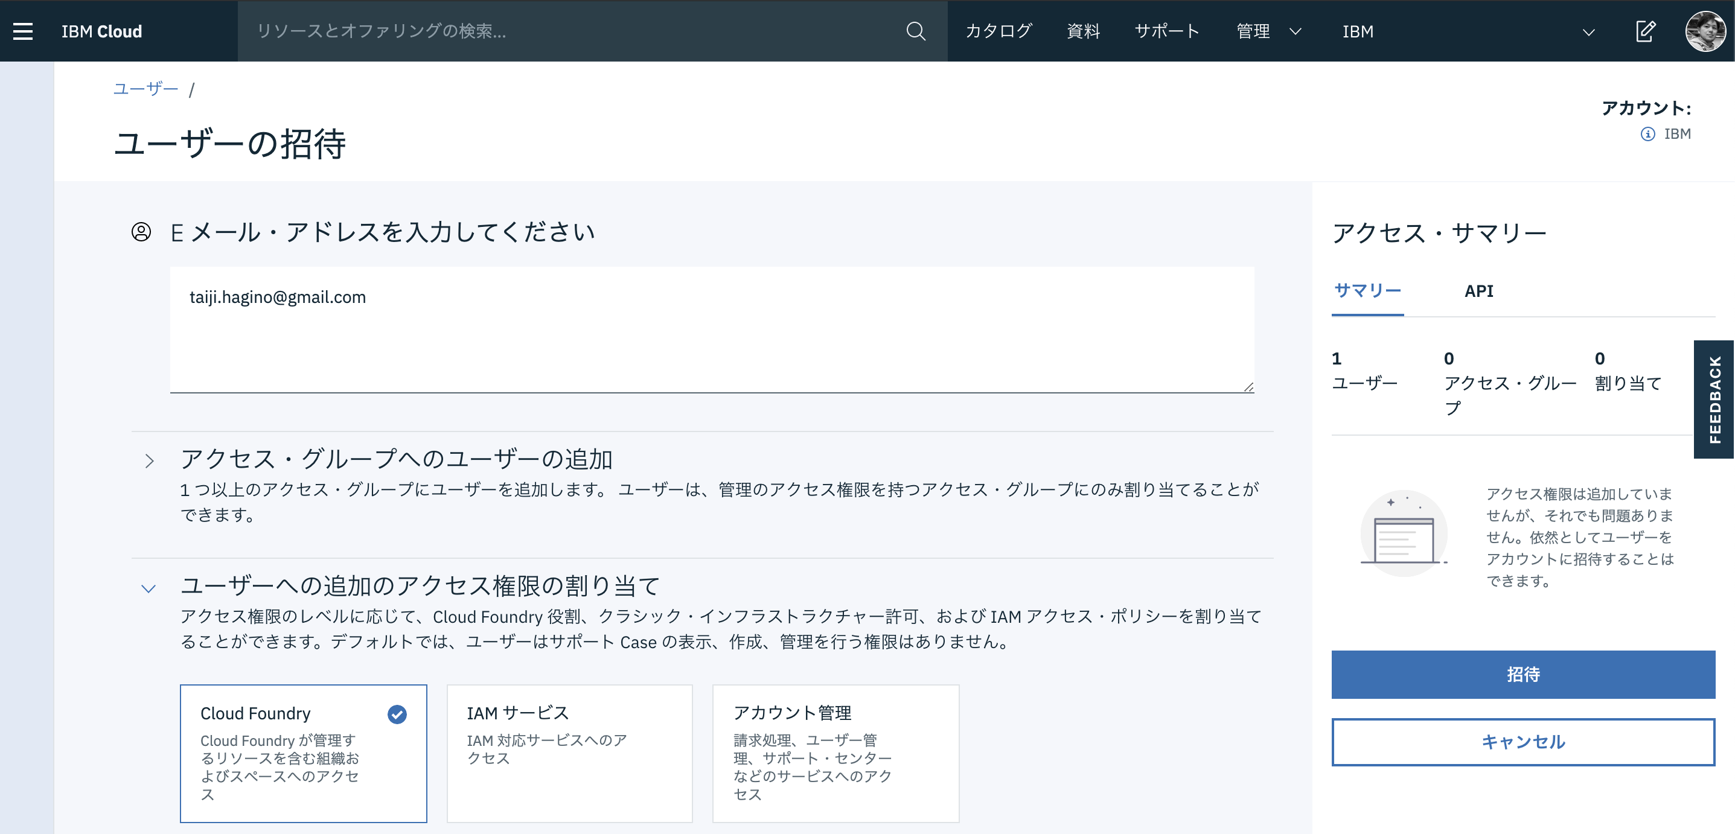Open the IBM account switcher dropdown chevron
The image size is (1735, 834).
pos(1588,31)
